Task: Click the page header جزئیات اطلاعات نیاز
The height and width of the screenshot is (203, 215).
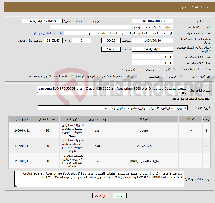Action: pos(195,7)
